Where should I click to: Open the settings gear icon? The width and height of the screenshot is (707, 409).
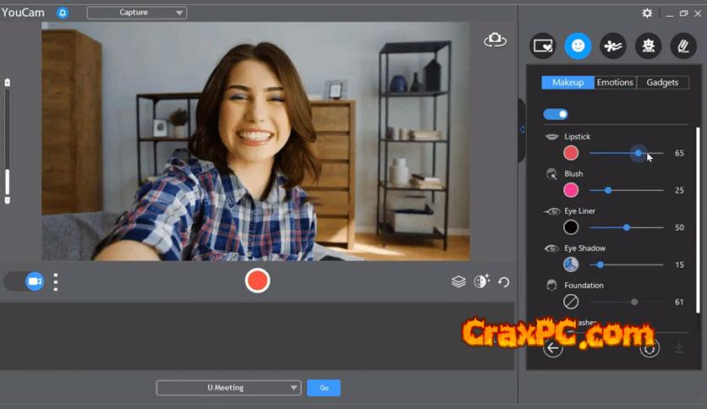click(x=647, y=14)
